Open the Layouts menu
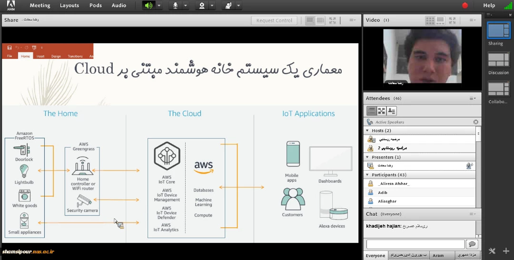The height and width of the screenshot is (260, 514). [x=69, y=5]
